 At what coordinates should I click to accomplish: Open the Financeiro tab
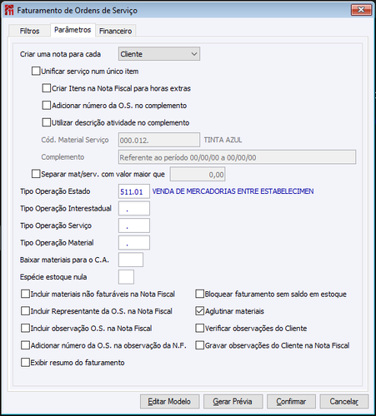[x=115, y=31]
